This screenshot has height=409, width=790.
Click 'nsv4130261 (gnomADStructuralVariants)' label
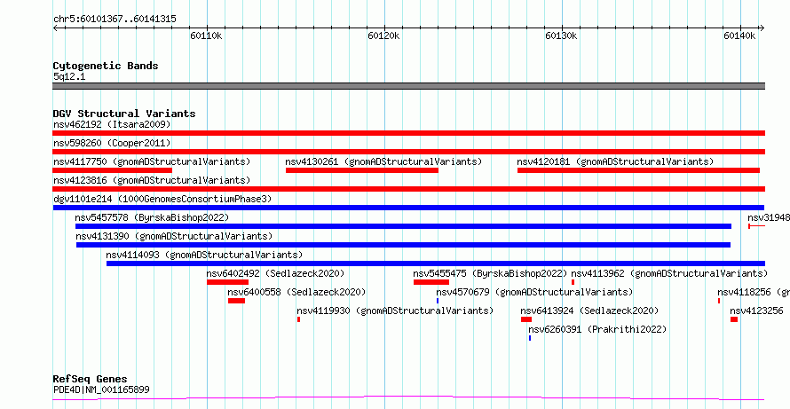(383, 161)
